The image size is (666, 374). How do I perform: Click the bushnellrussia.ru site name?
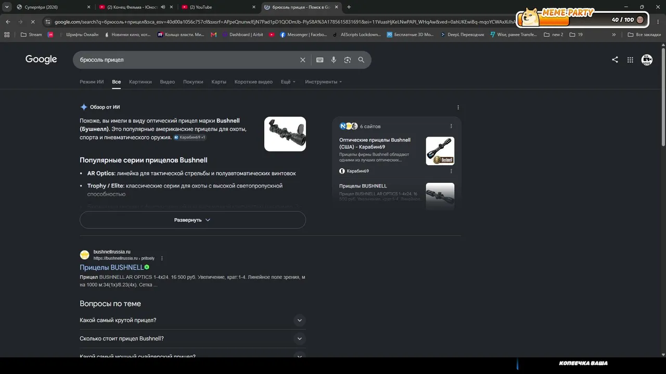coord(112,252)
